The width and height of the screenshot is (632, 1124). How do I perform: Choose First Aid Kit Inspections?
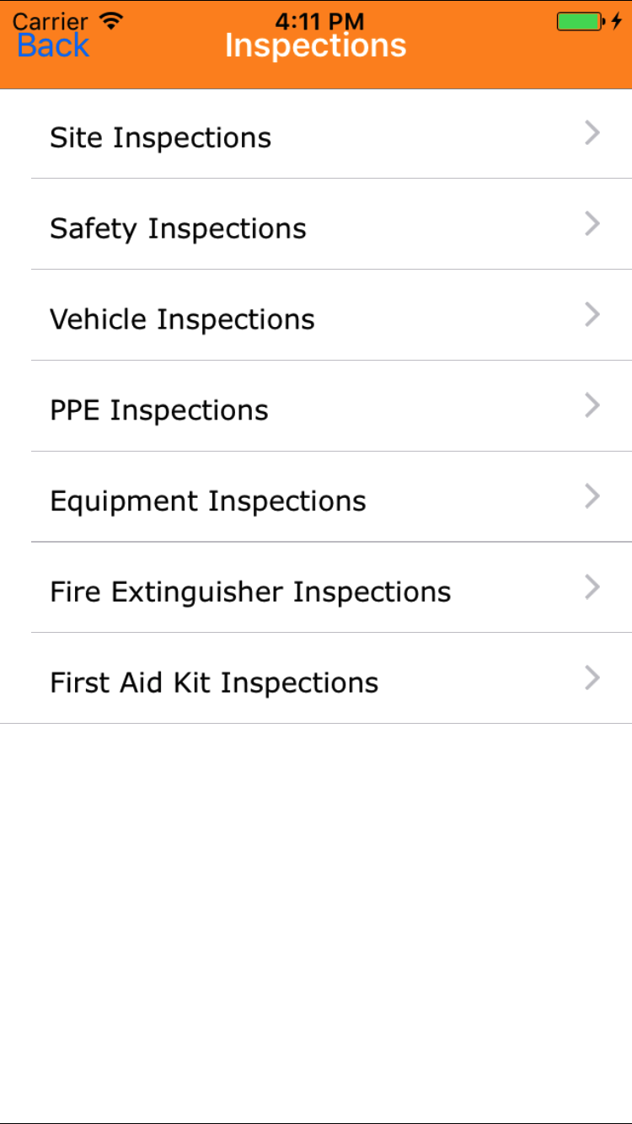[214, 682]
